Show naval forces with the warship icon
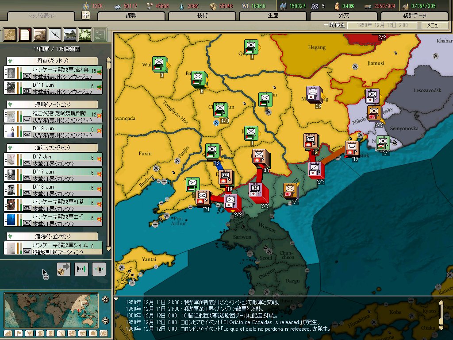This screenshot has height=340, width=453. 69,35
